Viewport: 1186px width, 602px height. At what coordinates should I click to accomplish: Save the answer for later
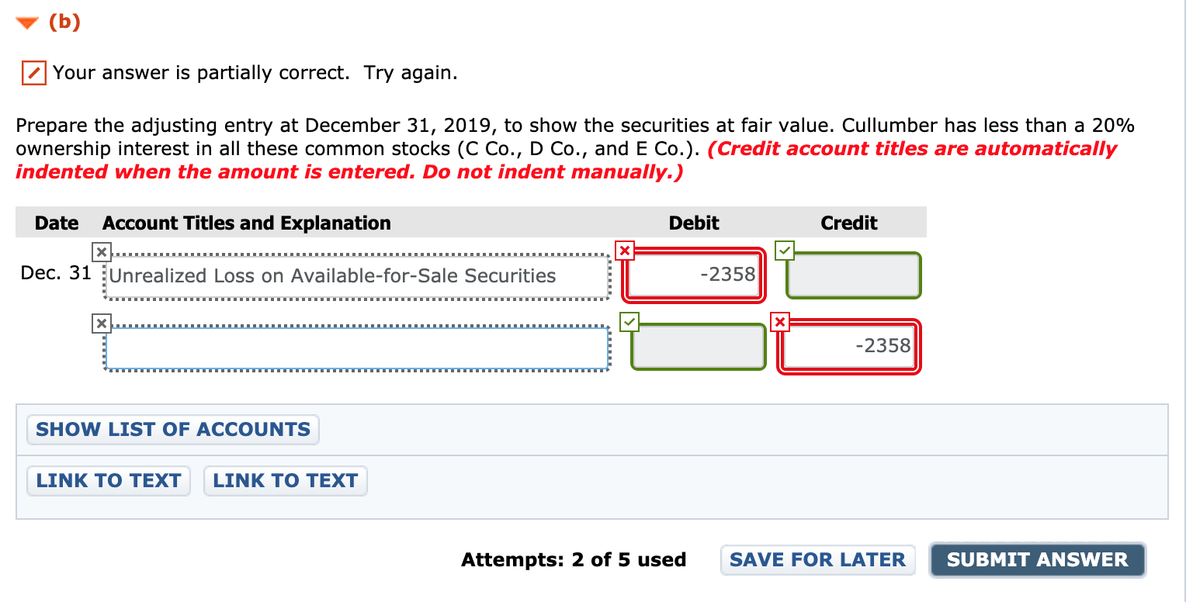(817, 559)
